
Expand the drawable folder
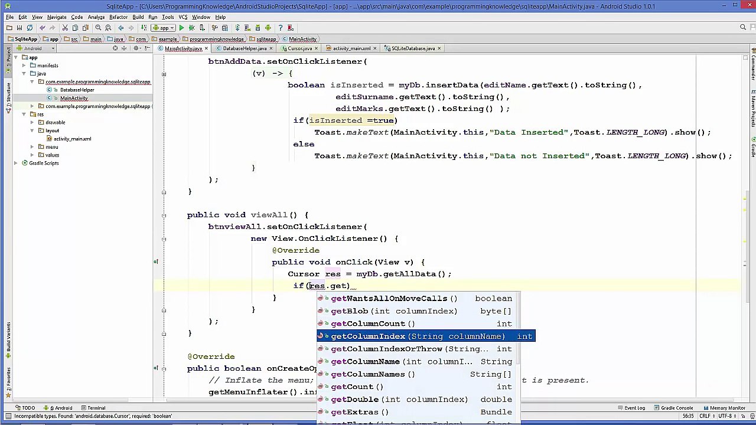(x=32, y=122)
